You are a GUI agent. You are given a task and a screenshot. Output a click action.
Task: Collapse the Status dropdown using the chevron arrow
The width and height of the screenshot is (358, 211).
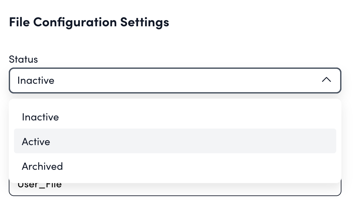pyautogui.click(x=326, y=80)
